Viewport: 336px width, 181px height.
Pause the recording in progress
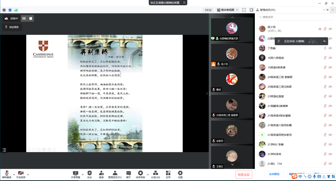24,18
